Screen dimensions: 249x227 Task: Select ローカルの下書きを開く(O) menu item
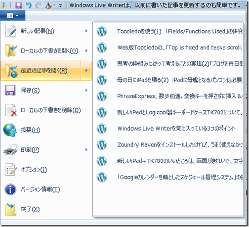(46, 50)
